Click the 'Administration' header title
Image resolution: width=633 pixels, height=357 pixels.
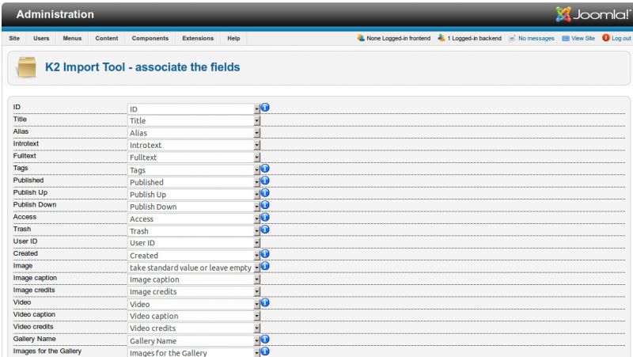click(x=55, y=14)
